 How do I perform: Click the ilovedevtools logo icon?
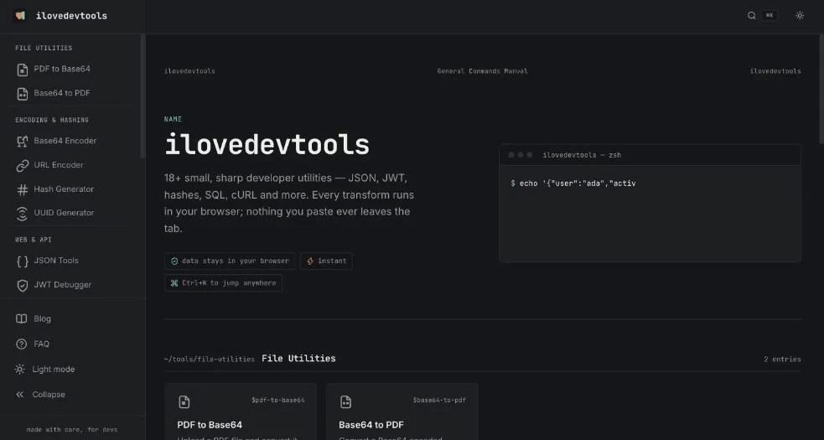20,16
